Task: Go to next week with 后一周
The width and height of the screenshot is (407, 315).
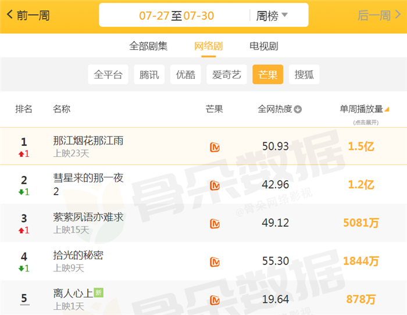Action: pyautogui.click(x=379, y=15)
